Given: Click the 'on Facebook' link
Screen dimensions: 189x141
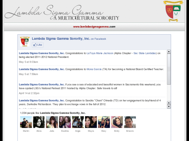Looking at the screenshot, I should pos(99,39).
